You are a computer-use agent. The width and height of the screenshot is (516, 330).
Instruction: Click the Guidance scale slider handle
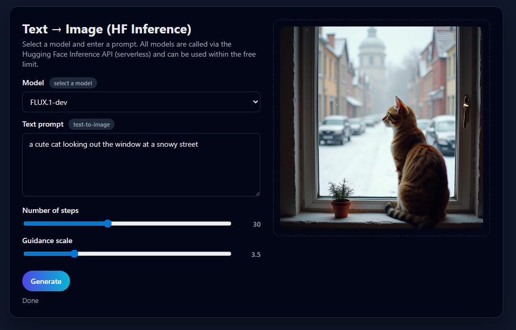[x=74, y=254]
